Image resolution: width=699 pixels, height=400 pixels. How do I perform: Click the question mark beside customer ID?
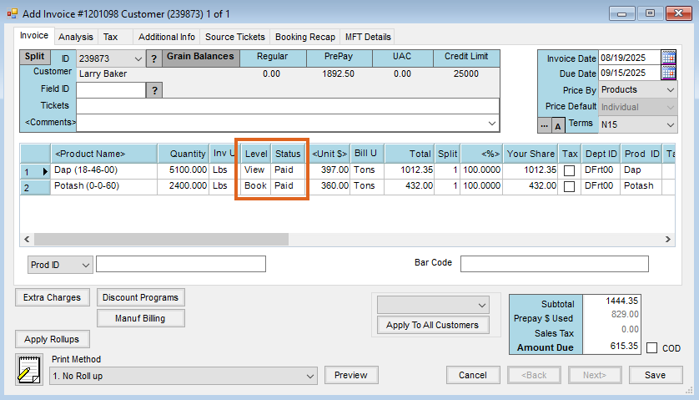[153, 58]
